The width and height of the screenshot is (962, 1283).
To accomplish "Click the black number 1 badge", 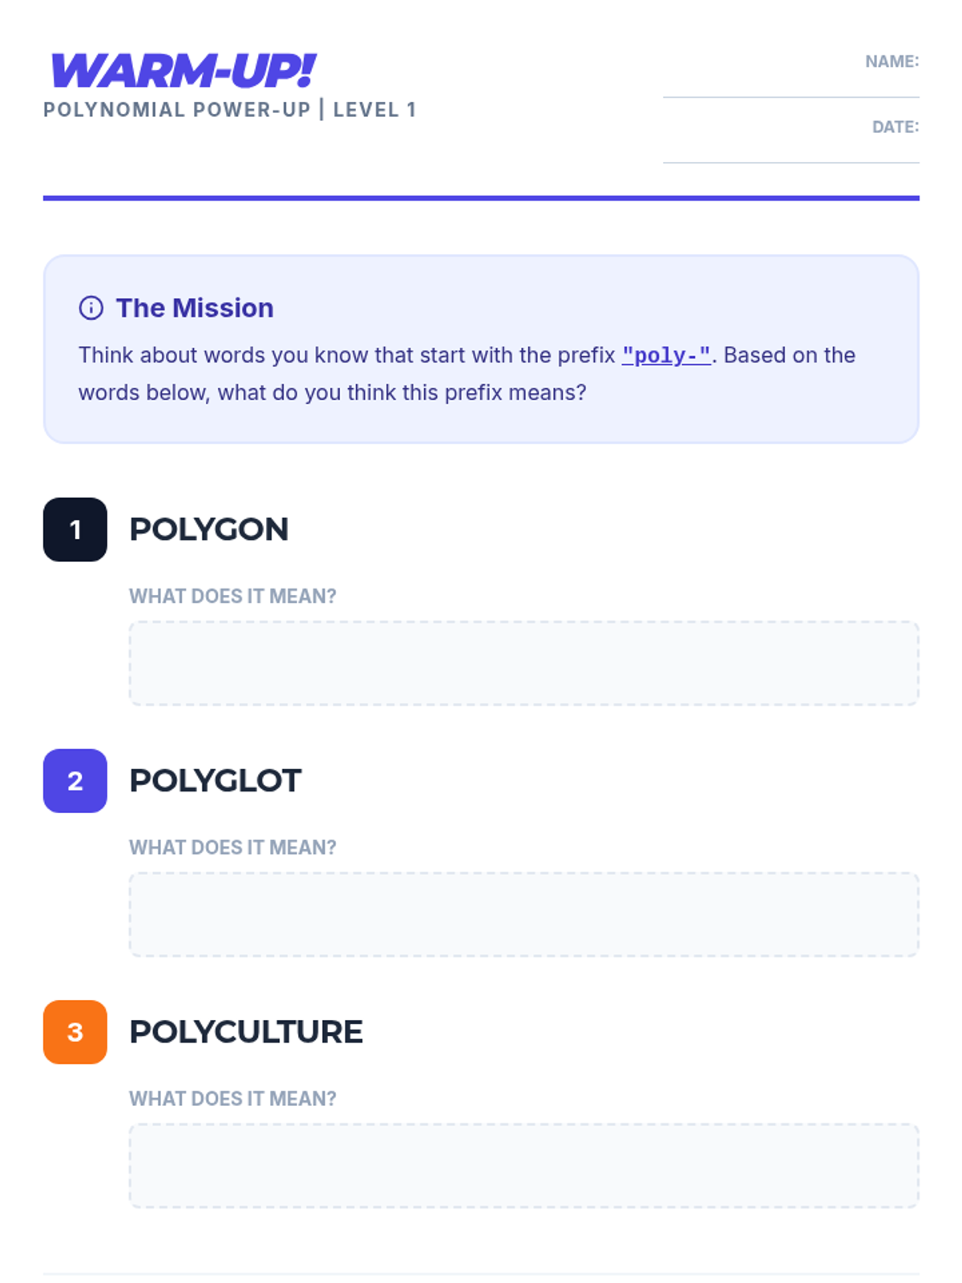I will 75,529.
